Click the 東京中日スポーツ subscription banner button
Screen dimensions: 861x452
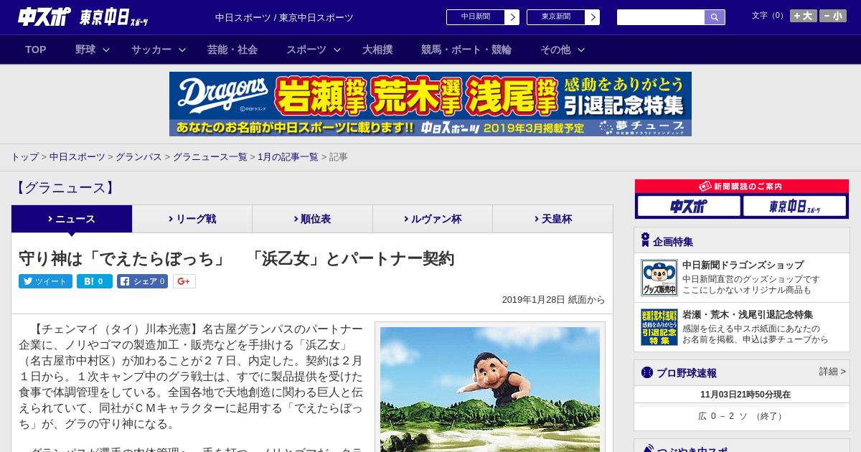pyautogui.click(x=795, y=207)
